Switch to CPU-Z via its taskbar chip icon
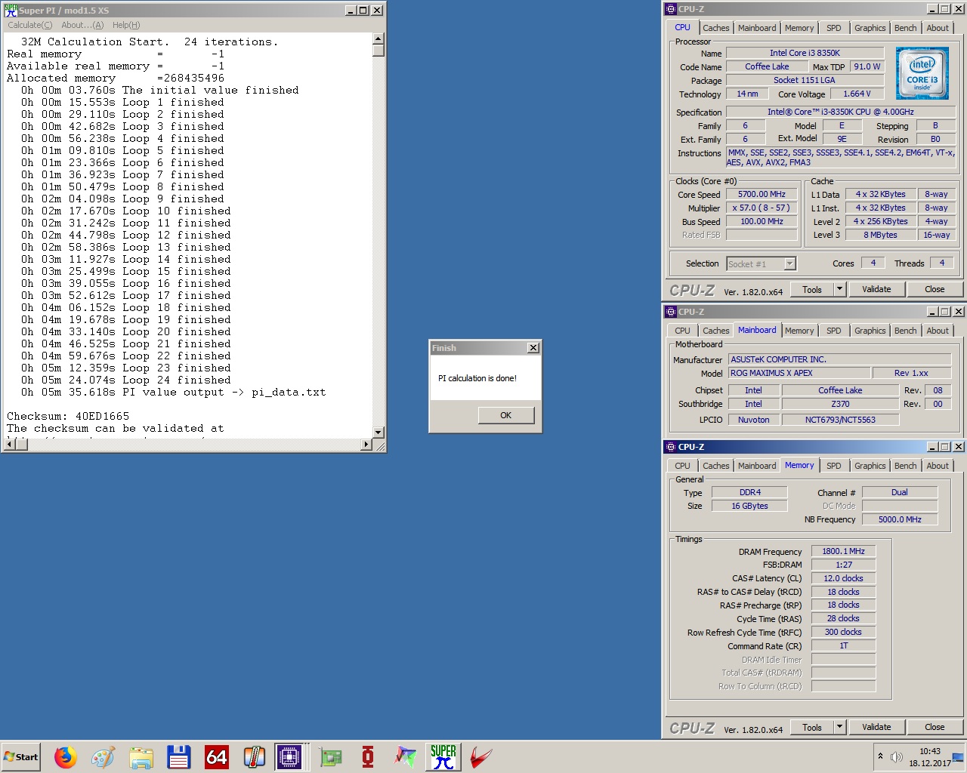Image resolution: width=967 pixels, height=773 pixels. tap(289, 756)
